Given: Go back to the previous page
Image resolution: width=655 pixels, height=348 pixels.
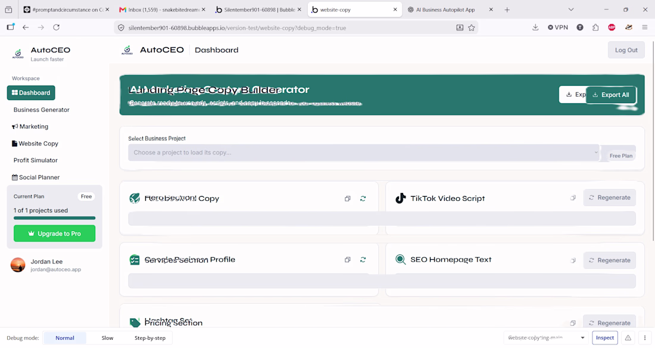Looking at the screenshot, I should (26, 27).
